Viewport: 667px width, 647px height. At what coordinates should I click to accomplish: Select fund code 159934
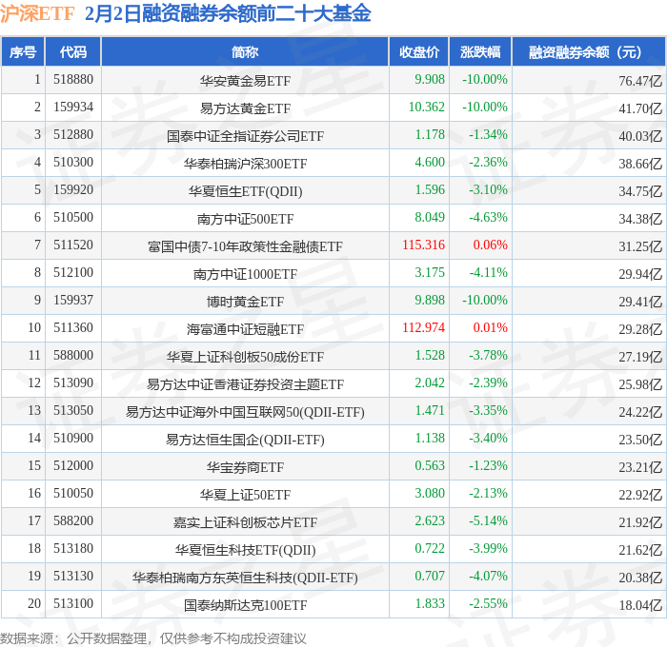[x=73, y=108]
